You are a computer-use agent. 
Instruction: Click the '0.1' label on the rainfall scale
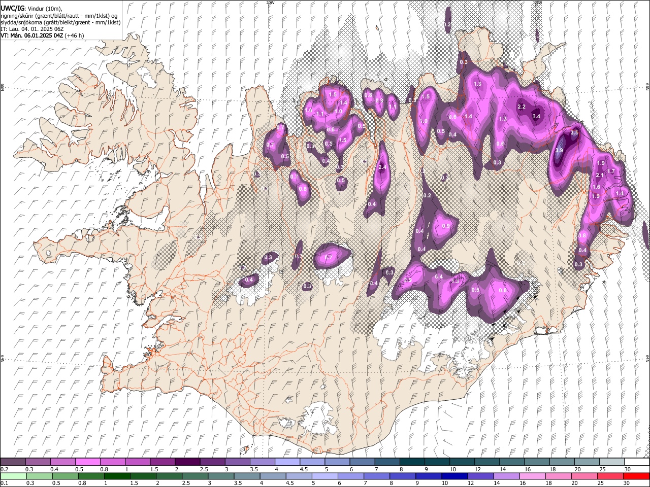[5, 483]
